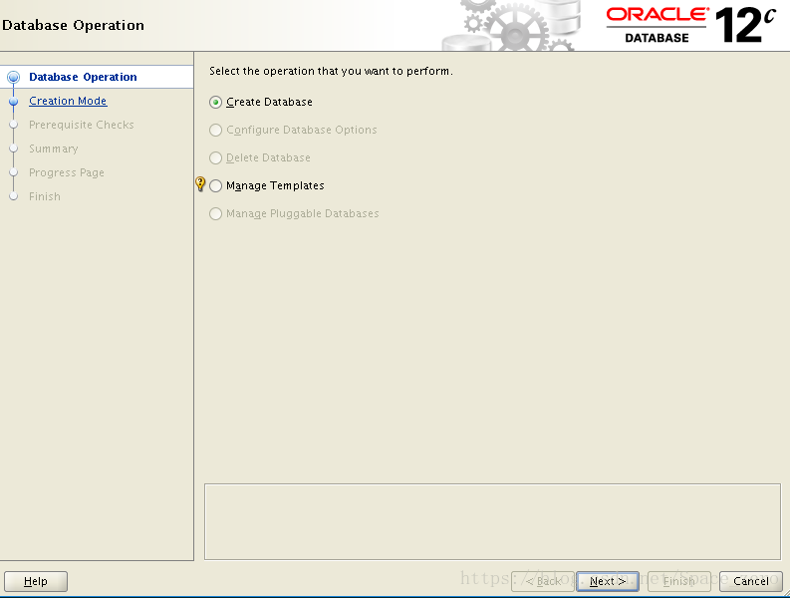Click the instruction text 'Select the operation that you want to perform.'
790x598 pixels.
click(x=331, y=71)
